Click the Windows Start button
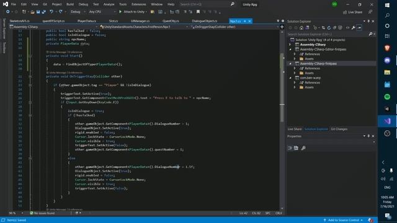This screenshot has width=397, height=223. [x=387, y=5]
